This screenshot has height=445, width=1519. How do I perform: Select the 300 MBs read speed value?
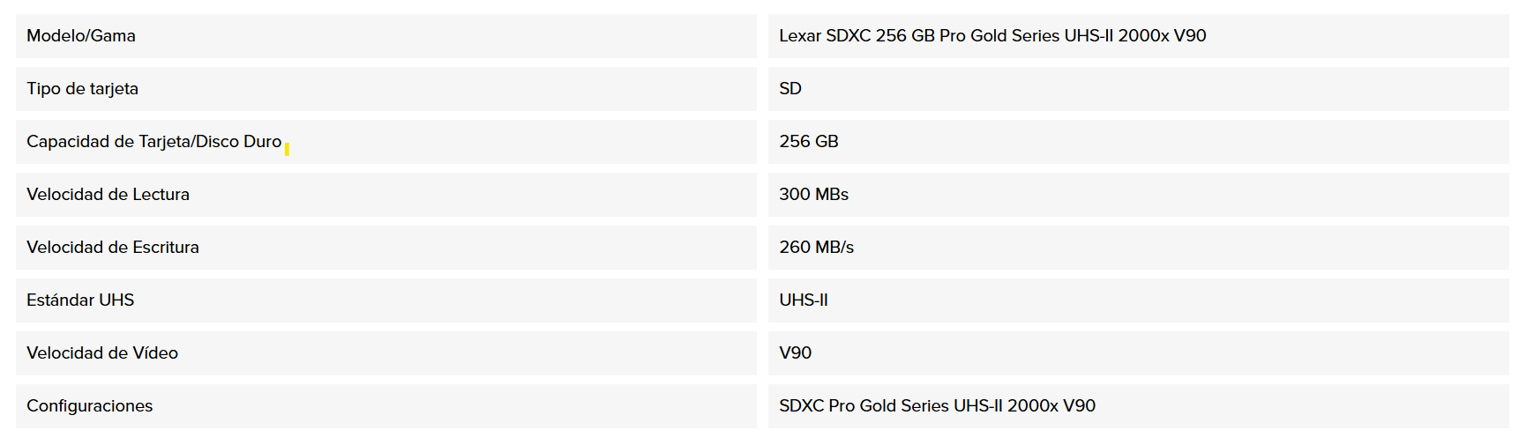tap(813, 195)
